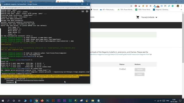This screenshot has width=184, height=103.
Task: Open Photoshop from the taskbar
Action: [48, 101]
